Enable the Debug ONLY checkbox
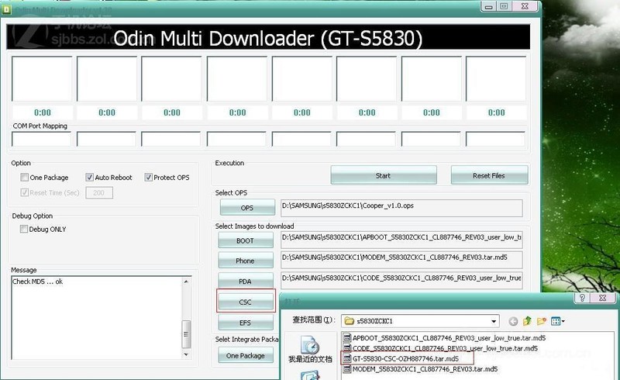Screen dimensions: 620x380 (24, 229)
